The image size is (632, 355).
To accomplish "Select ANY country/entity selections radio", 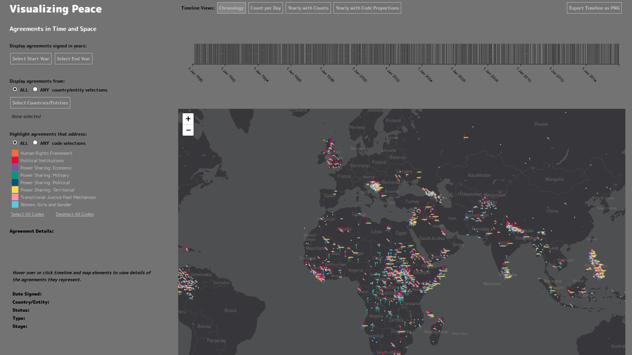I will click(35, 89).
